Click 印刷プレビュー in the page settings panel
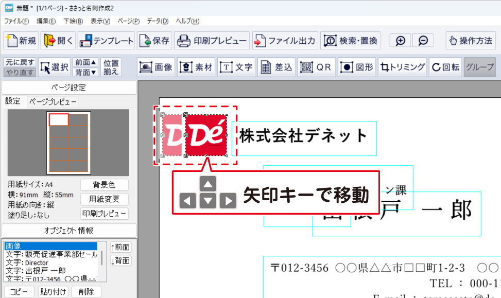Image resolution: width=501 pixels, height=298 pixels. pos(104,214)
